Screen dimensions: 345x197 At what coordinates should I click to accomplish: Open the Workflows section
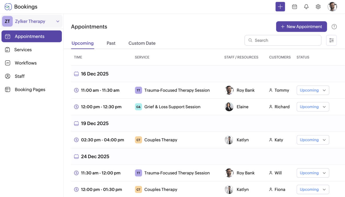pos(8,63)
